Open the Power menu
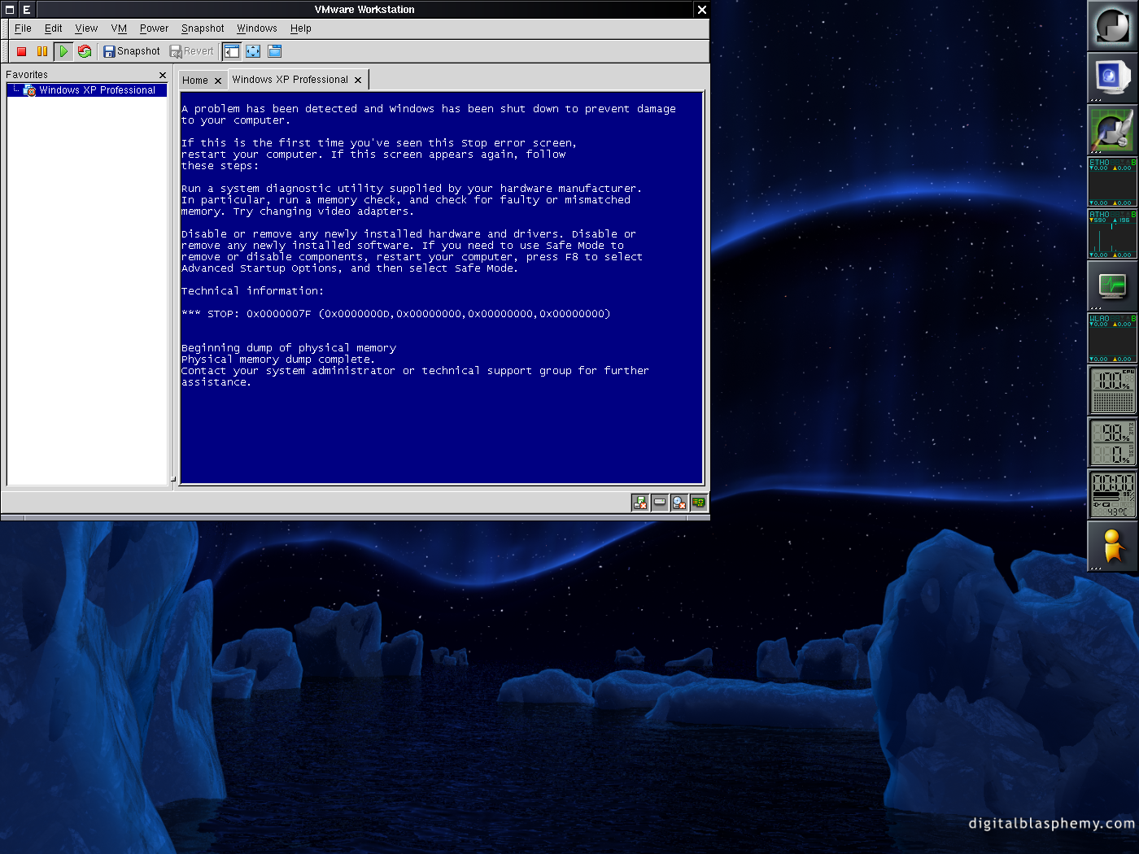Screen dimensions: 1139x854 (x=154, y=28)
